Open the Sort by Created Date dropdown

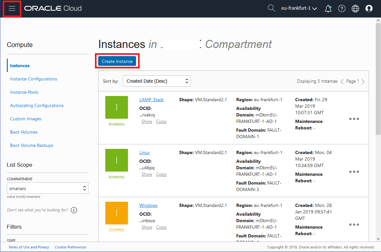pyautogui.click(x=157, y=81)
